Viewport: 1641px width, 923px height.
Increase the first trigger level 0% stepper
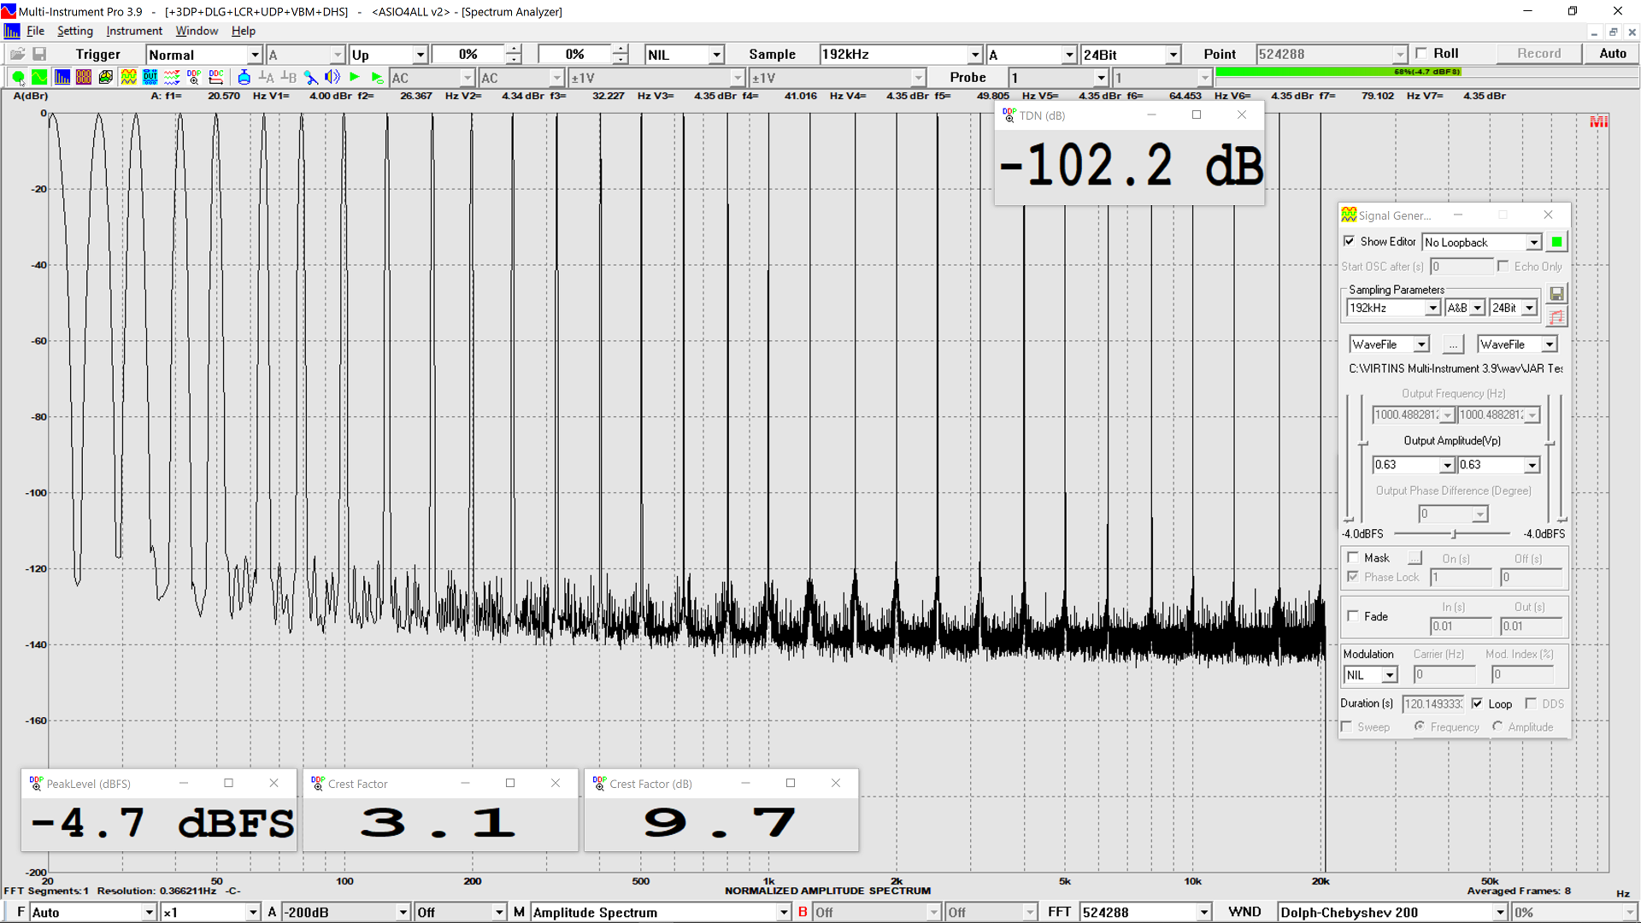click(513, 49)
